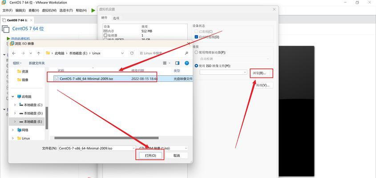This screenshot has width=376, height=178.
Task: Select 使用物理驱动器(P) radio button
Action: (x=196, y=53)
